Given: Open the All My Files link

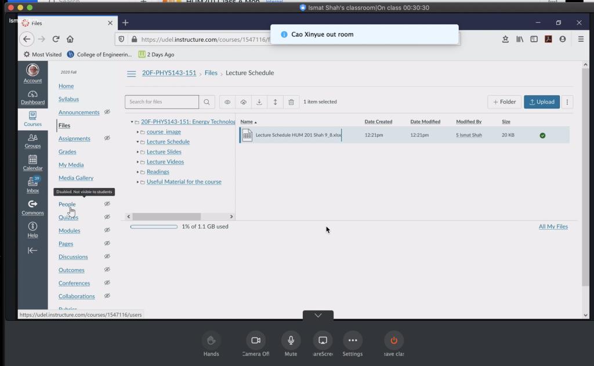Looking at the screenshot, I should 553,227.
